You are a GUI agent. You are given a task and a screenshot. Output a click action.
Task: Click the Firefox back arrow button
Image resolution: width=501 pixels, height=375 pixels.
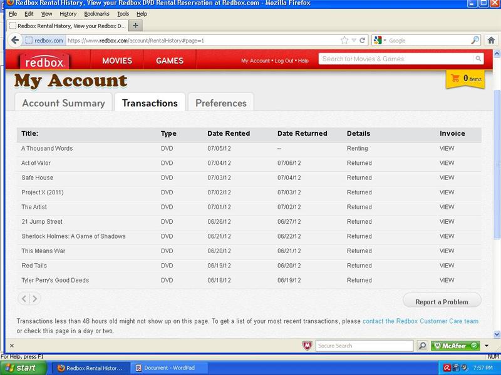(x=14, y=40)
